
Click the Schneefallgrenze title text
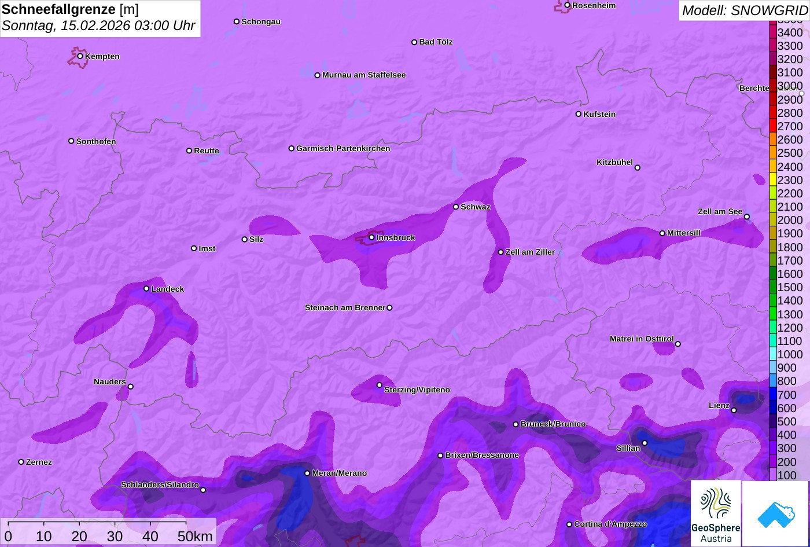tap(58, 10)
